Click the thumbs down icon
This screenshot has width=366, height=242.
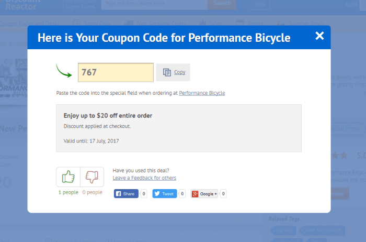click(x=92, y=177)
